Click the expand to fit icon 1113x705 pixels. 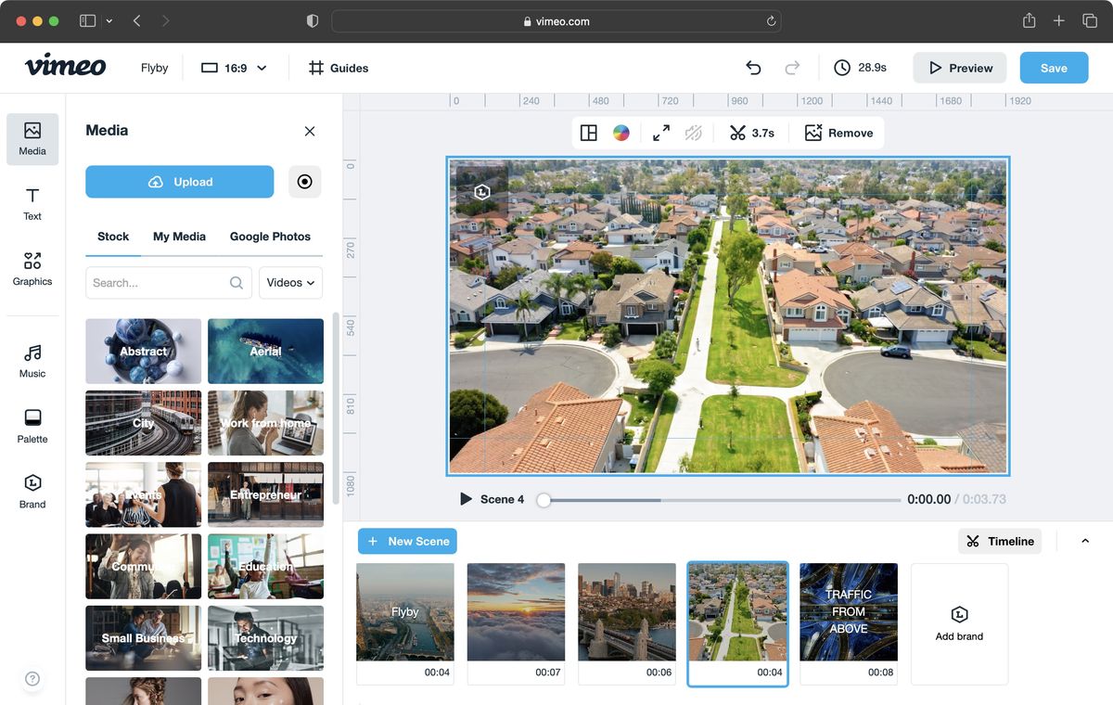(x=661, y=133)
